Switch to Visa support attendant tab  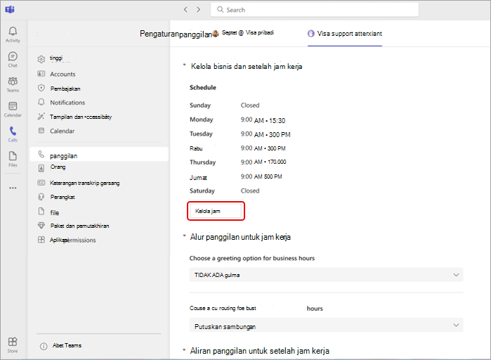point(345,34)
